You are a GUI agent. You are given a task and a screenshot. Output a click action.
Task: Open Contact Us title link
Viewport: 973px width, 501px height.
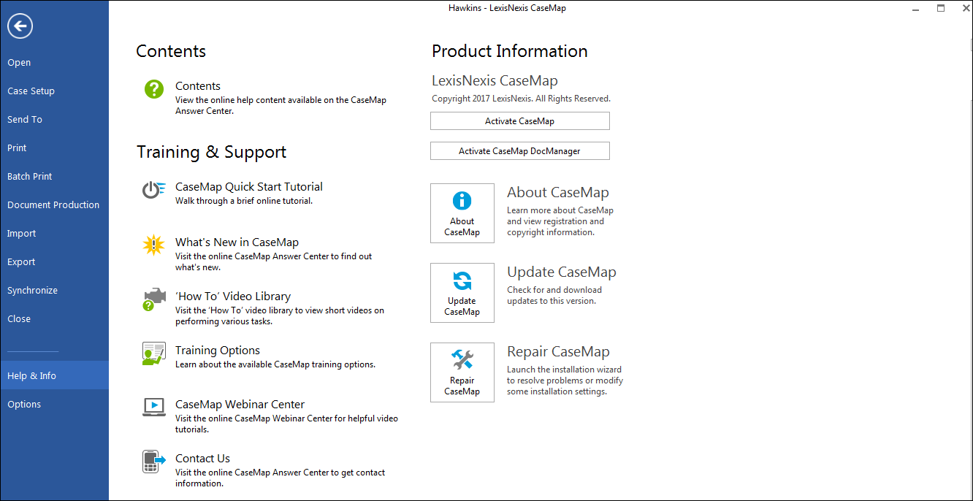(202, 459)
